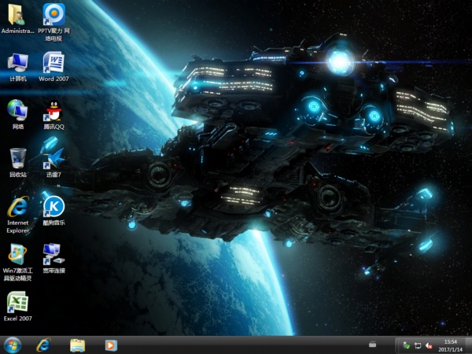Viewport: 472px width, 354px height.
Task: Launch Windows Media Player from taskbar
Action: [x=111, y=345]
